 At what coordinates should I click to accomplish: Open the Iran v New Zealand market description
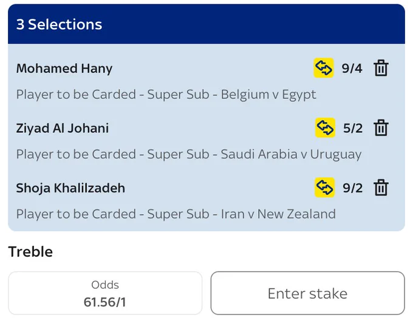click(176, 214)
